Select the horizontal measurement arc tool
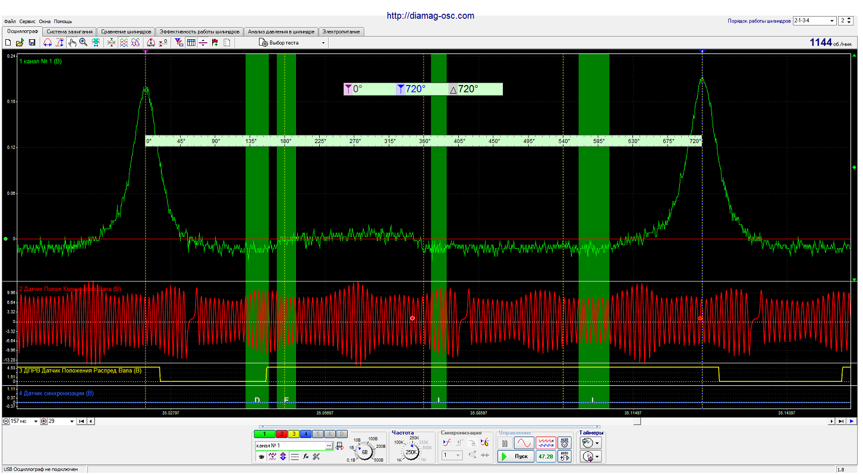Screen dimensions: 863x475 [x=48, y=42]
